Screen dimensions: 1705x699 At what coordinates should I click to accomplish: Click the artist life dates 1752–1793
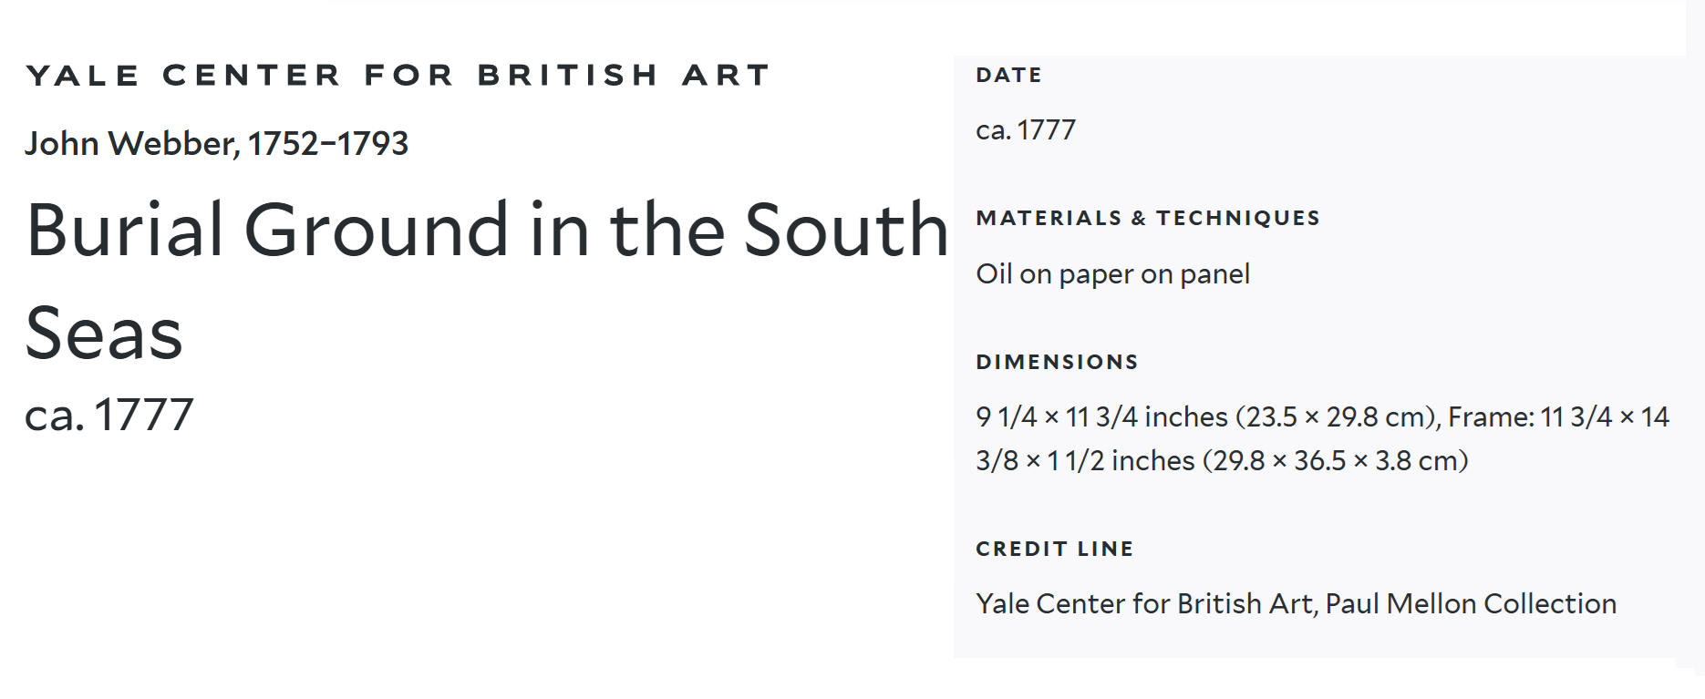(328, 143)
